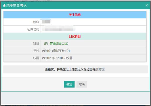Click the 校区 label
This screenshot has width=151, height=106.
36,58
